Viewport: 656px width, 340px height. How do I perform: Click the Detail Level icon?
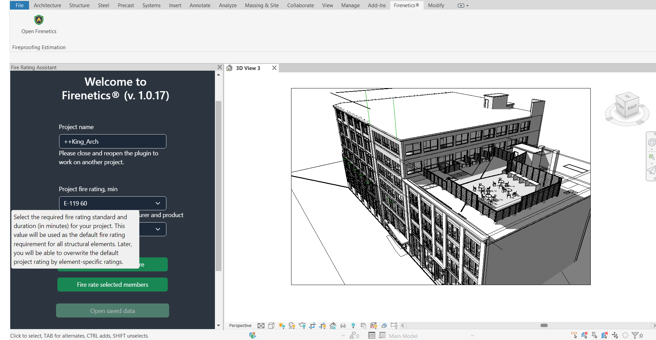(261, 326)
